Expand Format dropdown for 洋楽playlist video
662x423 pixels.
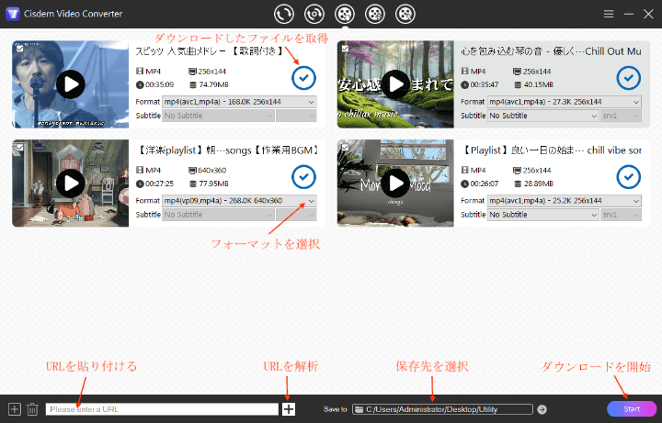coord(239,201)
